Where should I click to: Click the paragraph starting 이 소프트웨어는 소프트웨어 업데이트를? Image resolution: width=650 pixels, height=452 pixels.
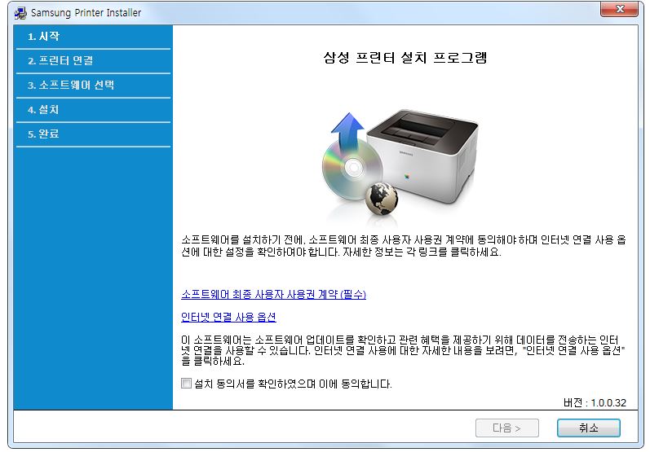403,350
